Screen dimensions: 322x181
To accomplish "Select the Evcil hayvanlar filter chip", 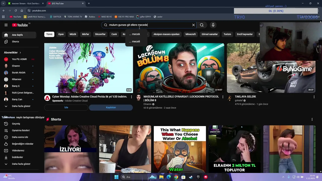I will pyautogui.click(x=245, y=34).
